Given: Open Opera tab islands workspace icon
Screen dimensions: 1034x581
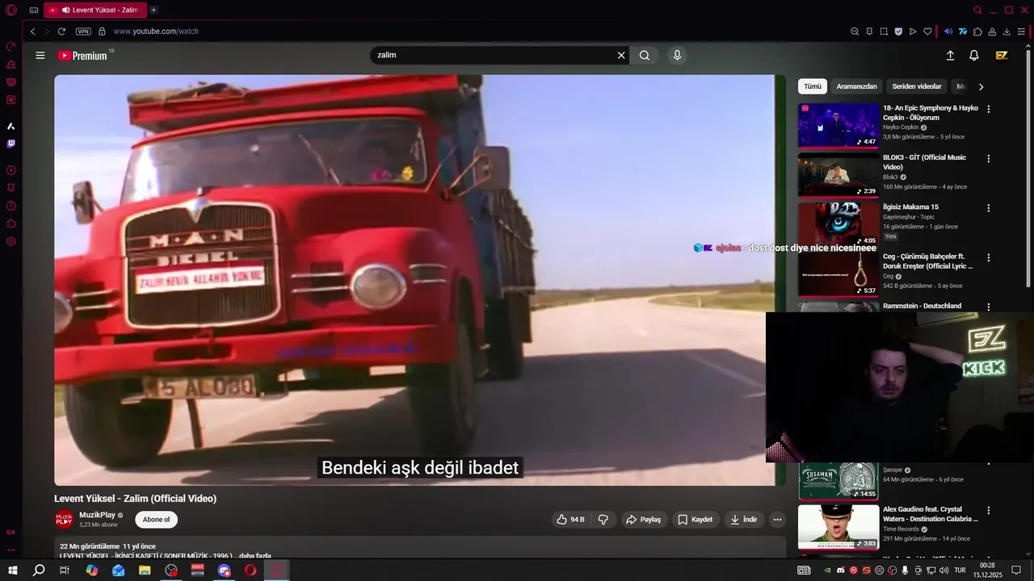Looking at the screenshot, I should (34, 10).
